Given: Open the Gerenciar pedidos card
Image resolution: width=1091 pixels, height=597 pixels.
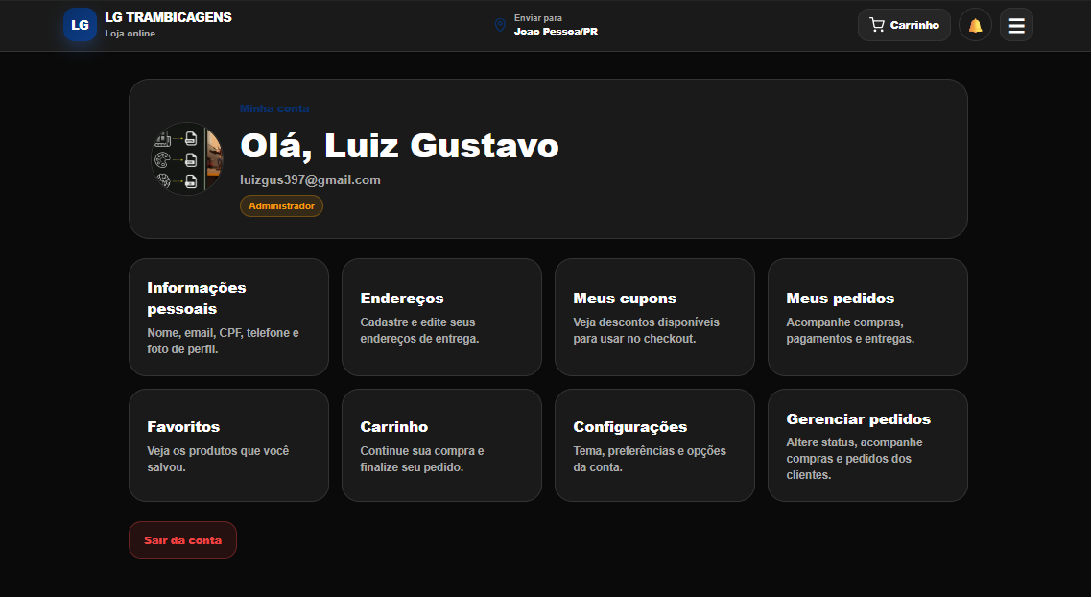Looking at the screenshot, I should click(x=867, y=445).
